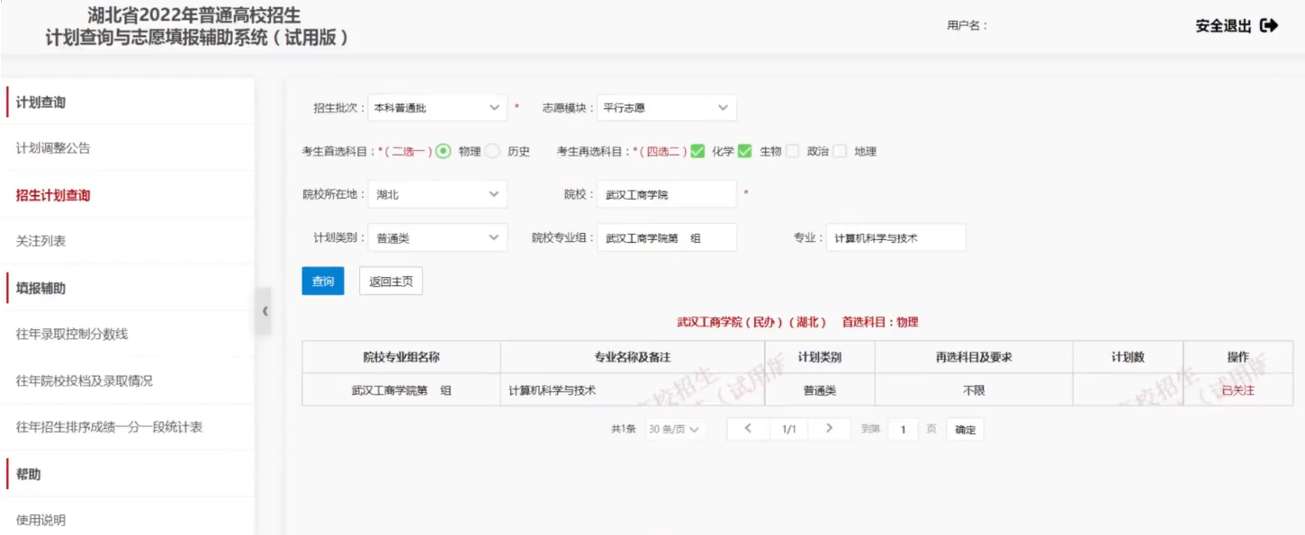
Task: Check the 地理 subject checkbox
Action: (840, 152)
